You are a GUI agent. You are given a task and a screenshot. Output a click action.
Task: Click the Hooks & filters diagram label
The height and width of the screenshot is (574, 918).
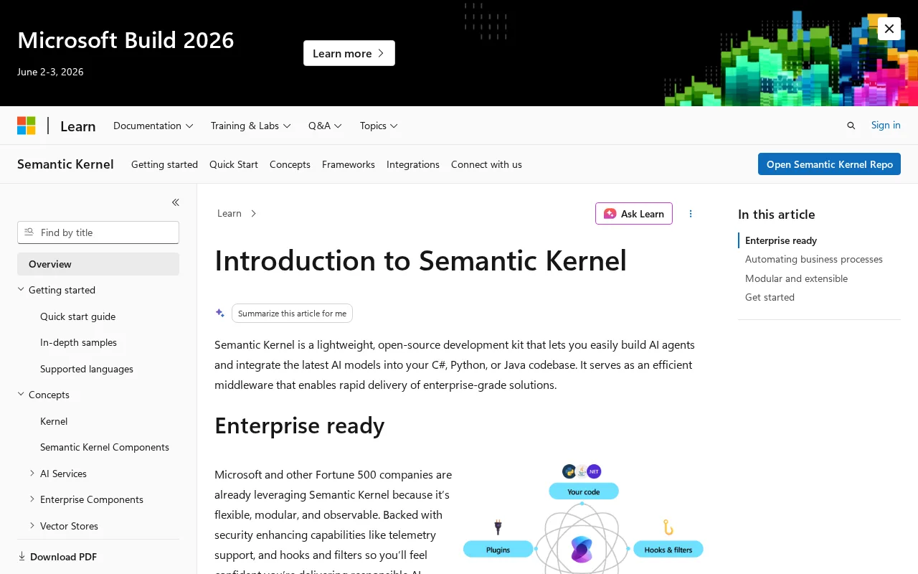point(668,550)
